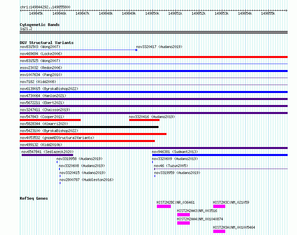Select the DGV Structural Variants track title

47,43
